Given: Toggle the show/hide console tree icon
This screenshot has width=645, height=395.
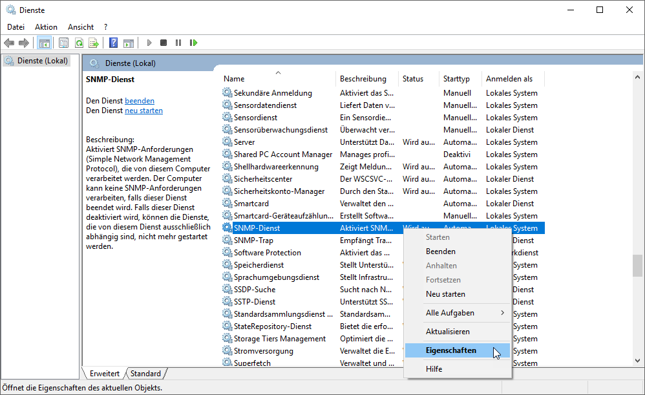Looking at the screenshot, I should point(45,43).
